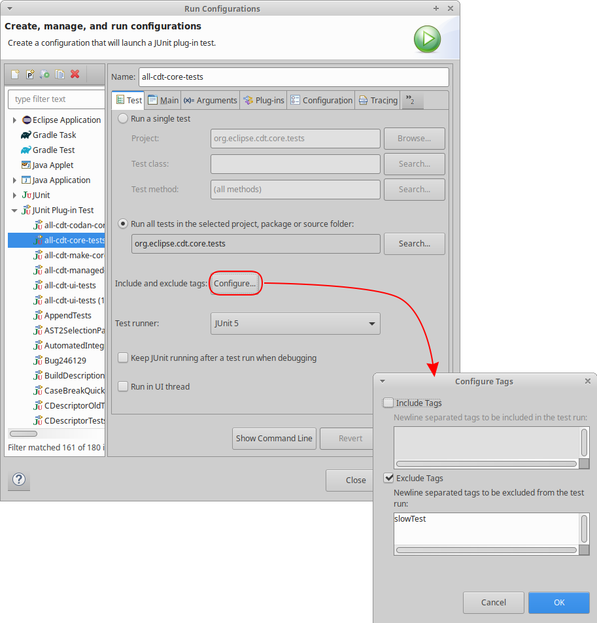The image size is (597, 623).
Task: Switch to the Tracing tab
Action: point(378,100)
